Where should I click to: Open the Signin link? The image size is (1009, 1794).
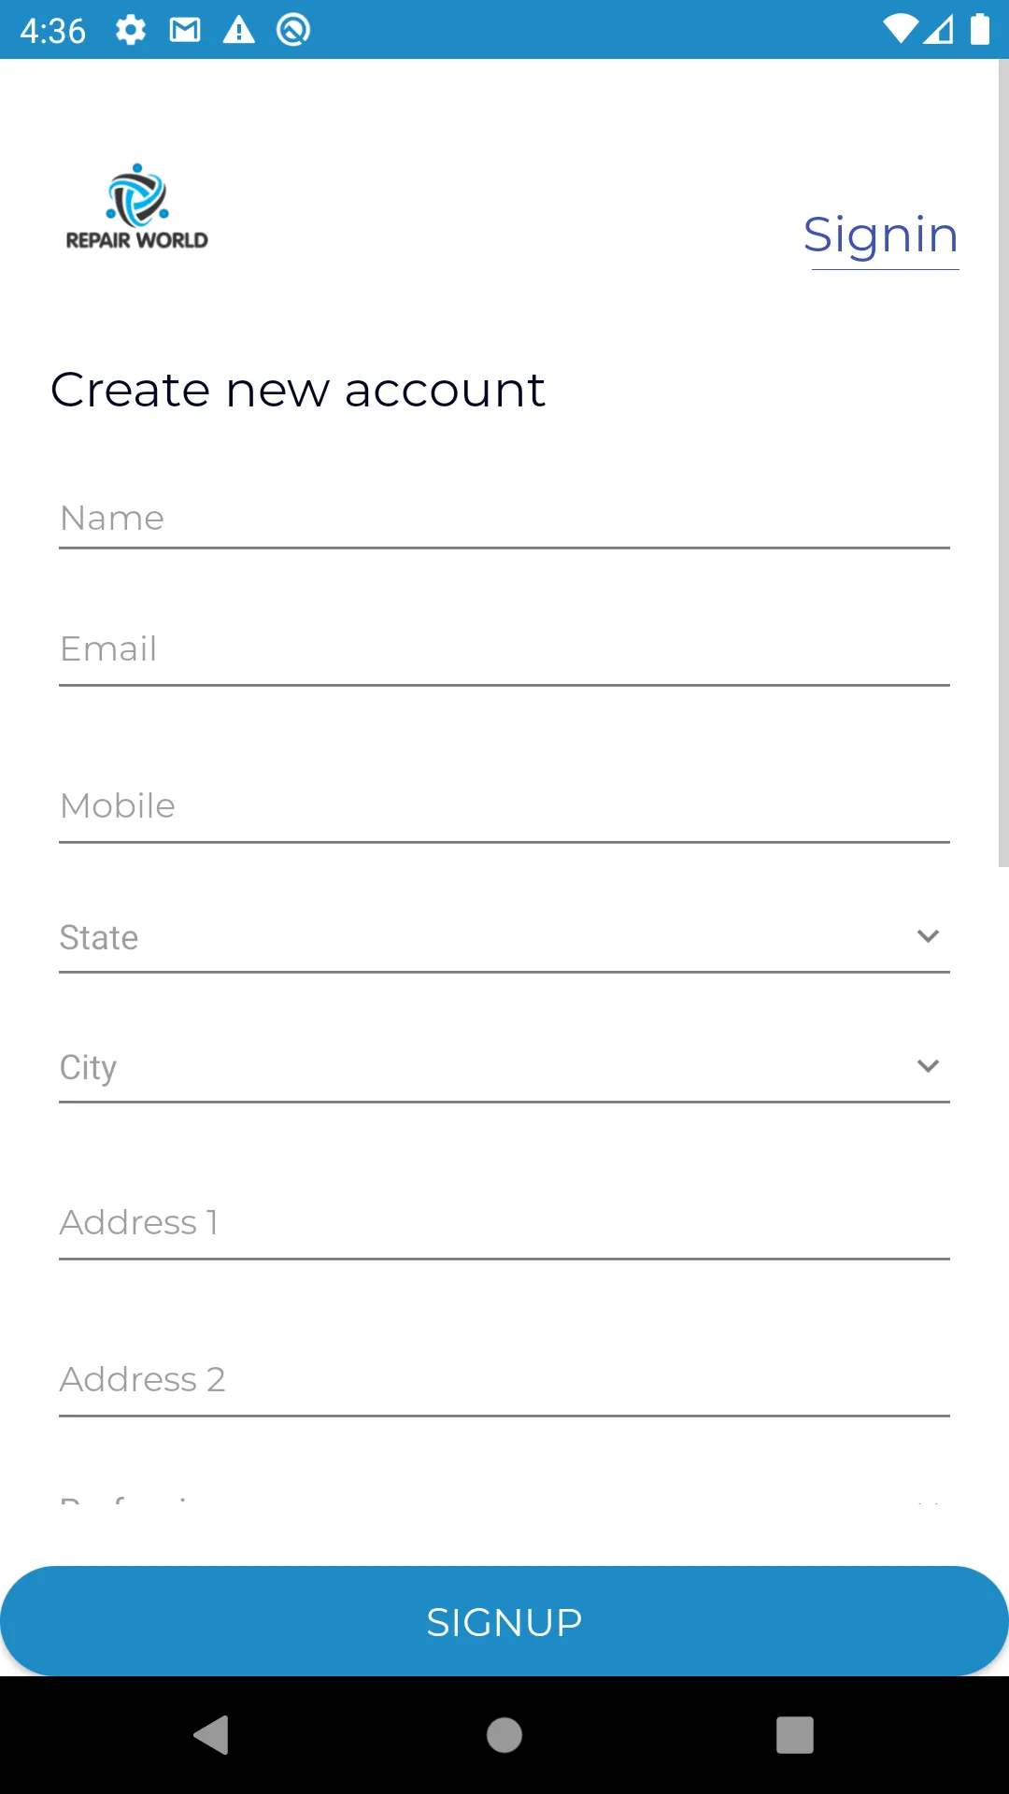coord(881,235)
